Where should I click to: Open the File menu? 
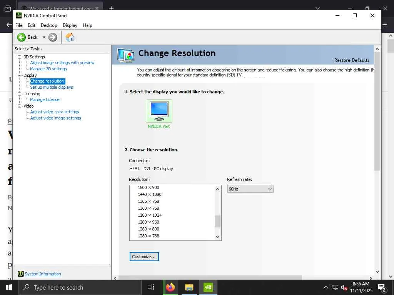[19, 25]
